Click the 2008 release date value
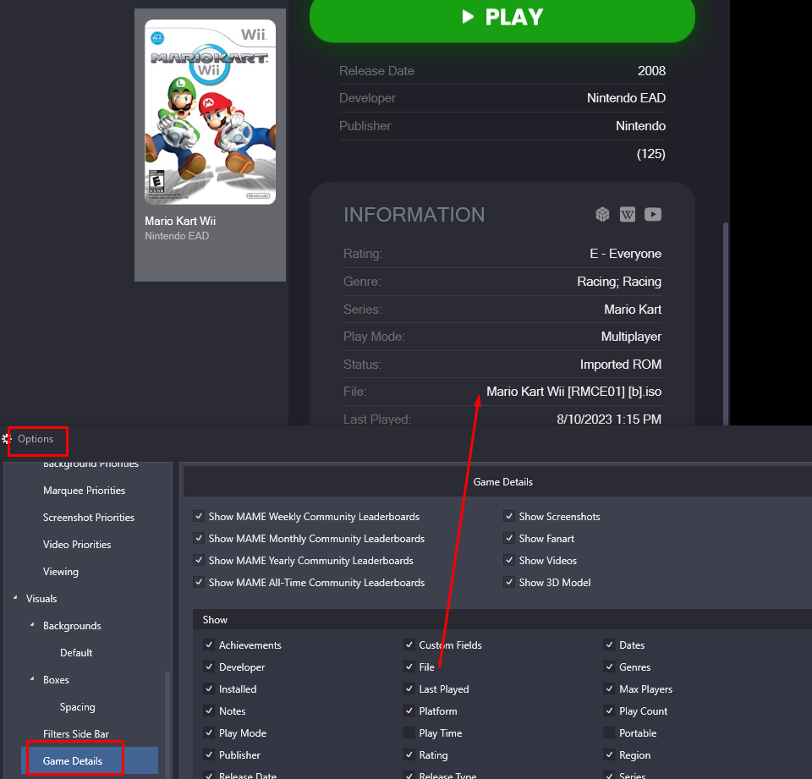This screenshot has width=812, height=779. (x=651, y=71)
